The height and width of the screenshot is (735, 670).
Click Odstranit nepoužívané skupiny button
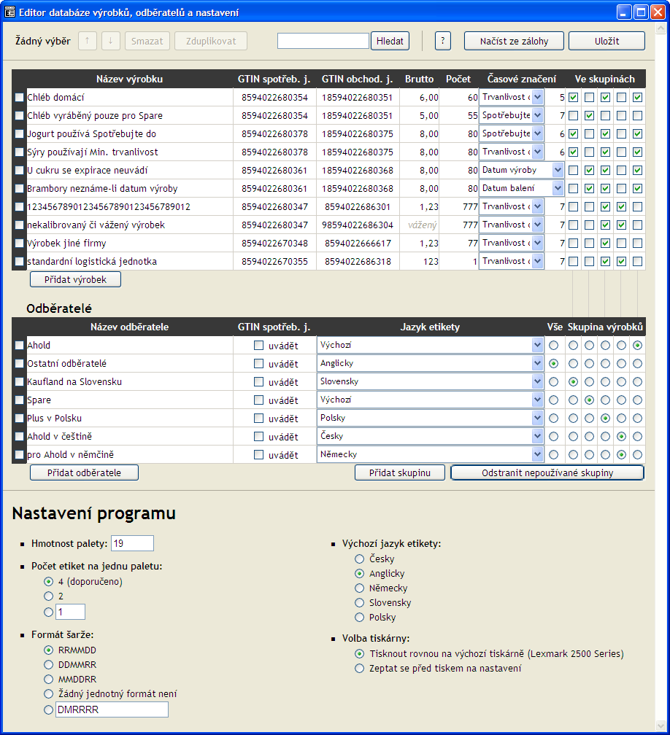[547, 473]
